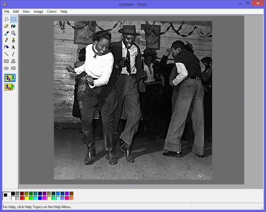The image size is (266, 212).
Task: Choose the Pencil tool
Action: (x=6, y=40)
